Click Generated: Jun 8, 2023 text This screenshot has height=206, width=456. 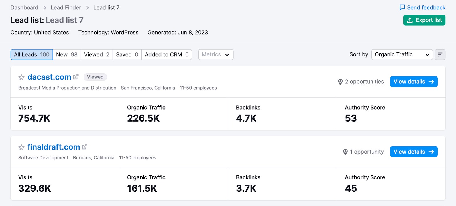point(178,33)
